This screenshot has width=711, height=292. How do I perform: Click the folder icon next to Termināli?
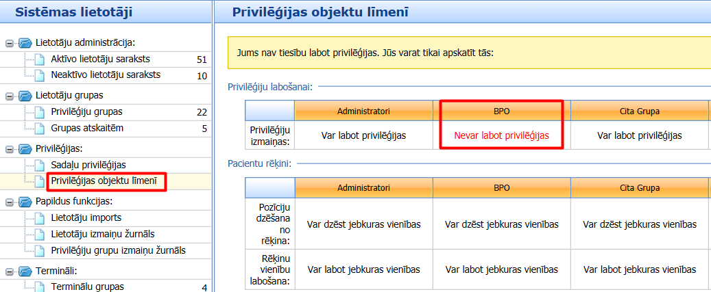point(25,271)
